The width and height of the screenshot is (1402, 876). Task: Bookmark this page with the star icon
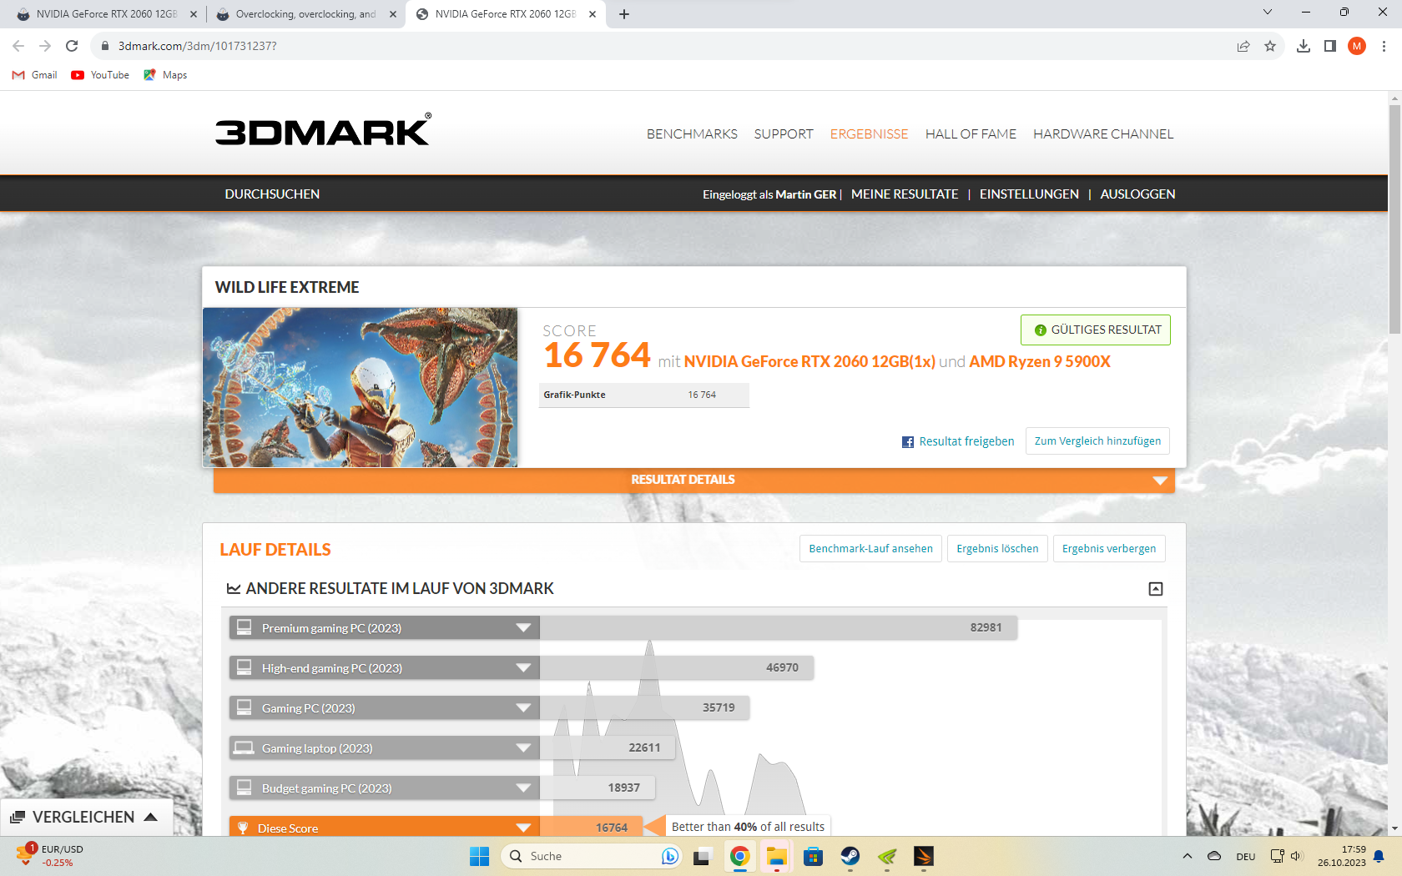coord(1270,46)
